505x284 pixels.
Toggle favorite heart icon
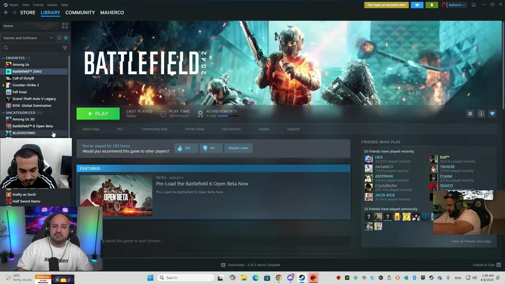492,114
